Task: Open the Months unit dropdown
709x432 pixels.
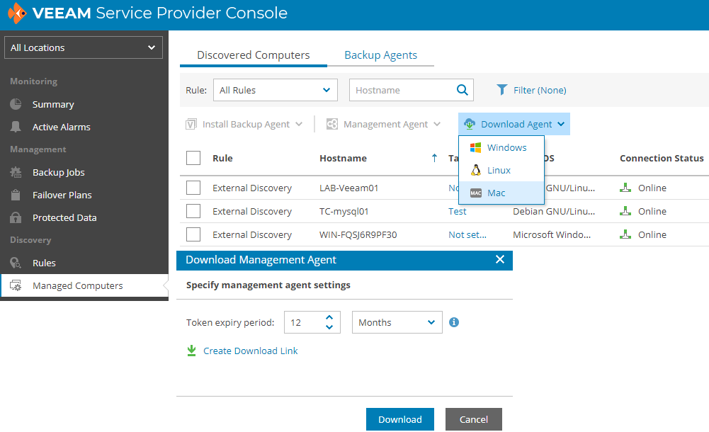Action: 397,322
